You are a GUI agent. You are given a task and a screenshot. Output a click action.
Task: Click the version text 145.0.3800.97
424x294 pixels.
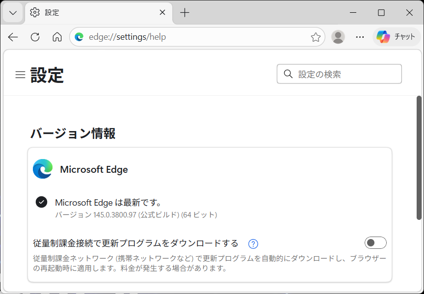click(114, 215)
